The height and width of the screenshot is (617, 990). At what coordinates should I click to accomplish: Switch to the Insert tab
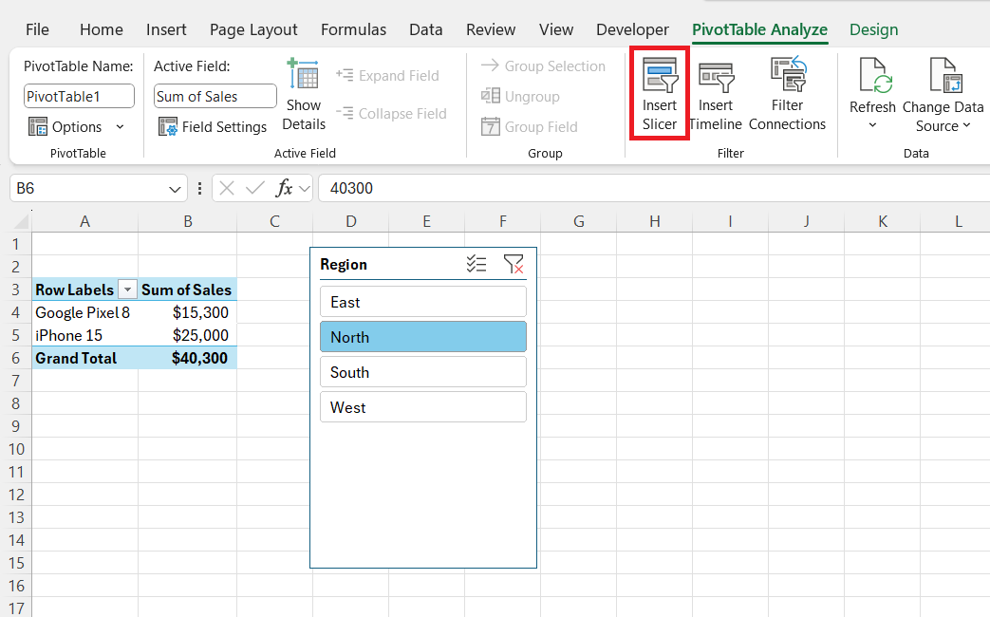(166, 29)
